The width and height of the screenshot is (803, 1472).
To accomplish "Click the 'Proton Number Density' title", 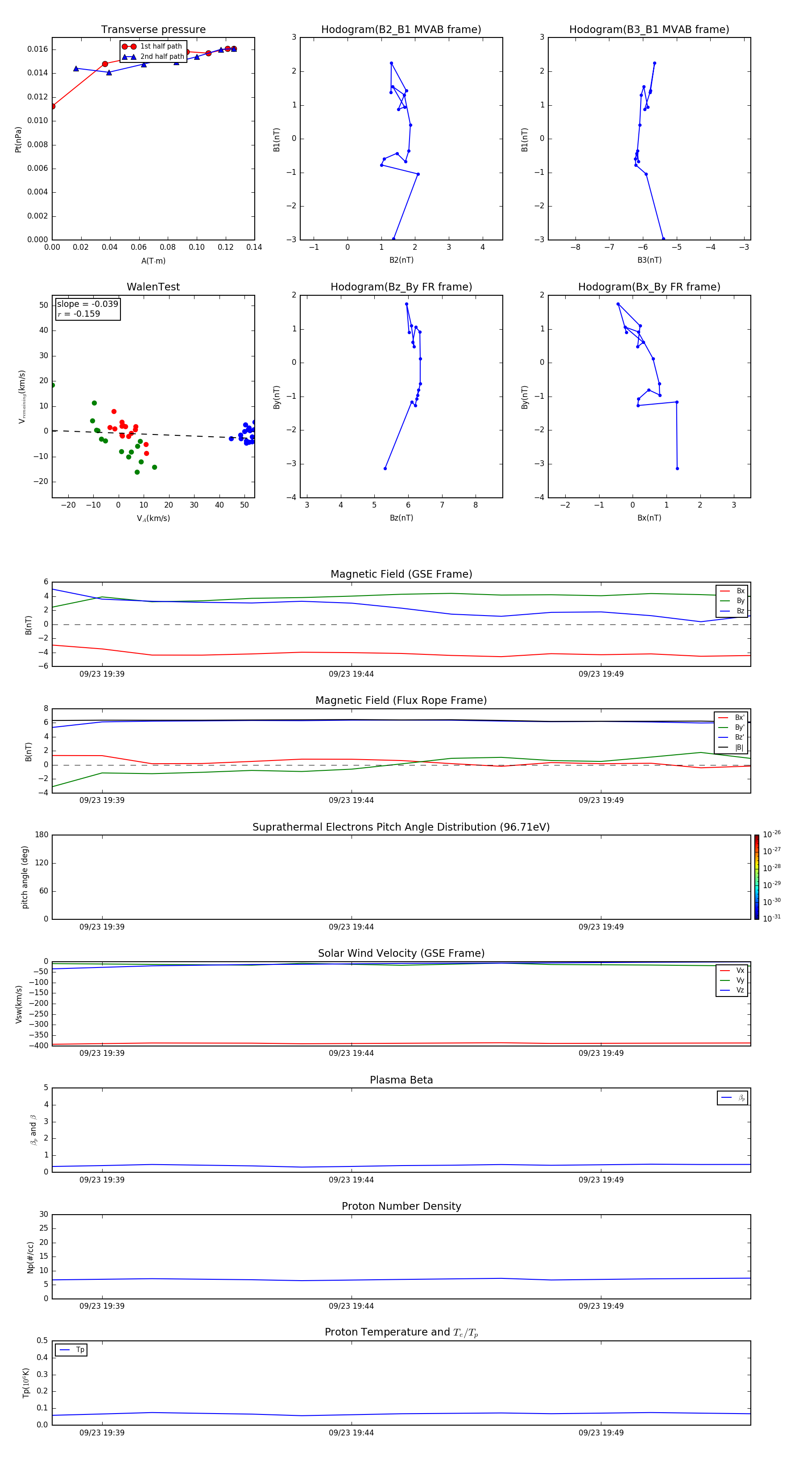I will point(401,1207).
